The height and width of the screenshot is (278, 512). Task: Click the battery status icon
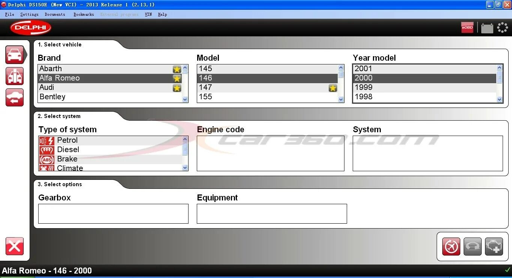487,28
